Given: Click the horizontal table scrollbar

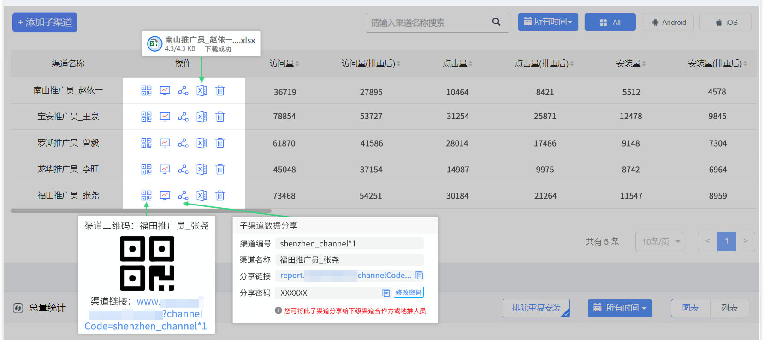Looking at the screenshot, I should 141,211.
